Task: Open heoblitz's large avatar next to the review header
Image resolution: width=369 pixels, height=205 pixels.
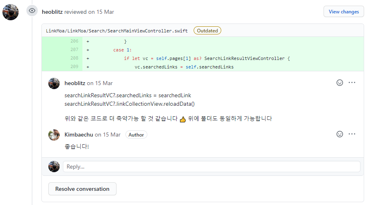Action: coord(11,12)
